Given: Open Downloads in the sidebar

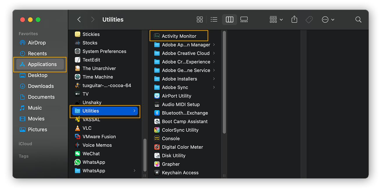Looking at the screenshot, I should click(40, 86).
